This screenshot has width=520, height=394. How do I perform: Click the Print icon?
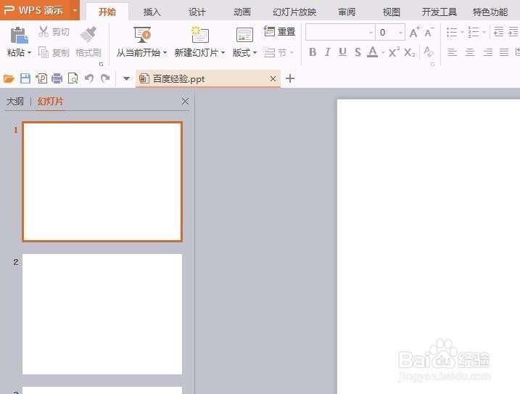tap(57, 78)
